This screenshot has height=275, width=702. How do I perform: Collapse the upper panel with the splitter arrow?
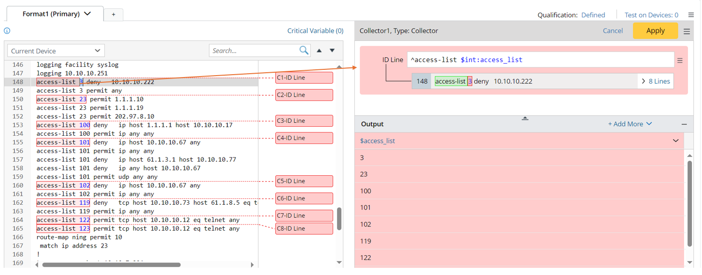(x=525, y=118)
